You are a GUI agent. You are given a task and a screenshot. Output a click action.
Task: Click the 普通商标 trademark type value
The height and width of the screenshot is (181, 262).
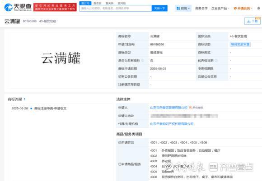[x=156, y=52]
